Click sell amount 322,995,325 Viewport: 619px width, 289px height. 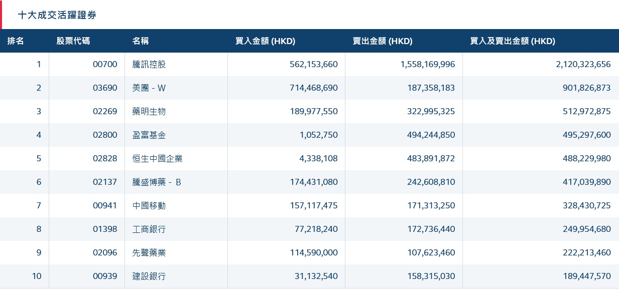tap(431, 111)
